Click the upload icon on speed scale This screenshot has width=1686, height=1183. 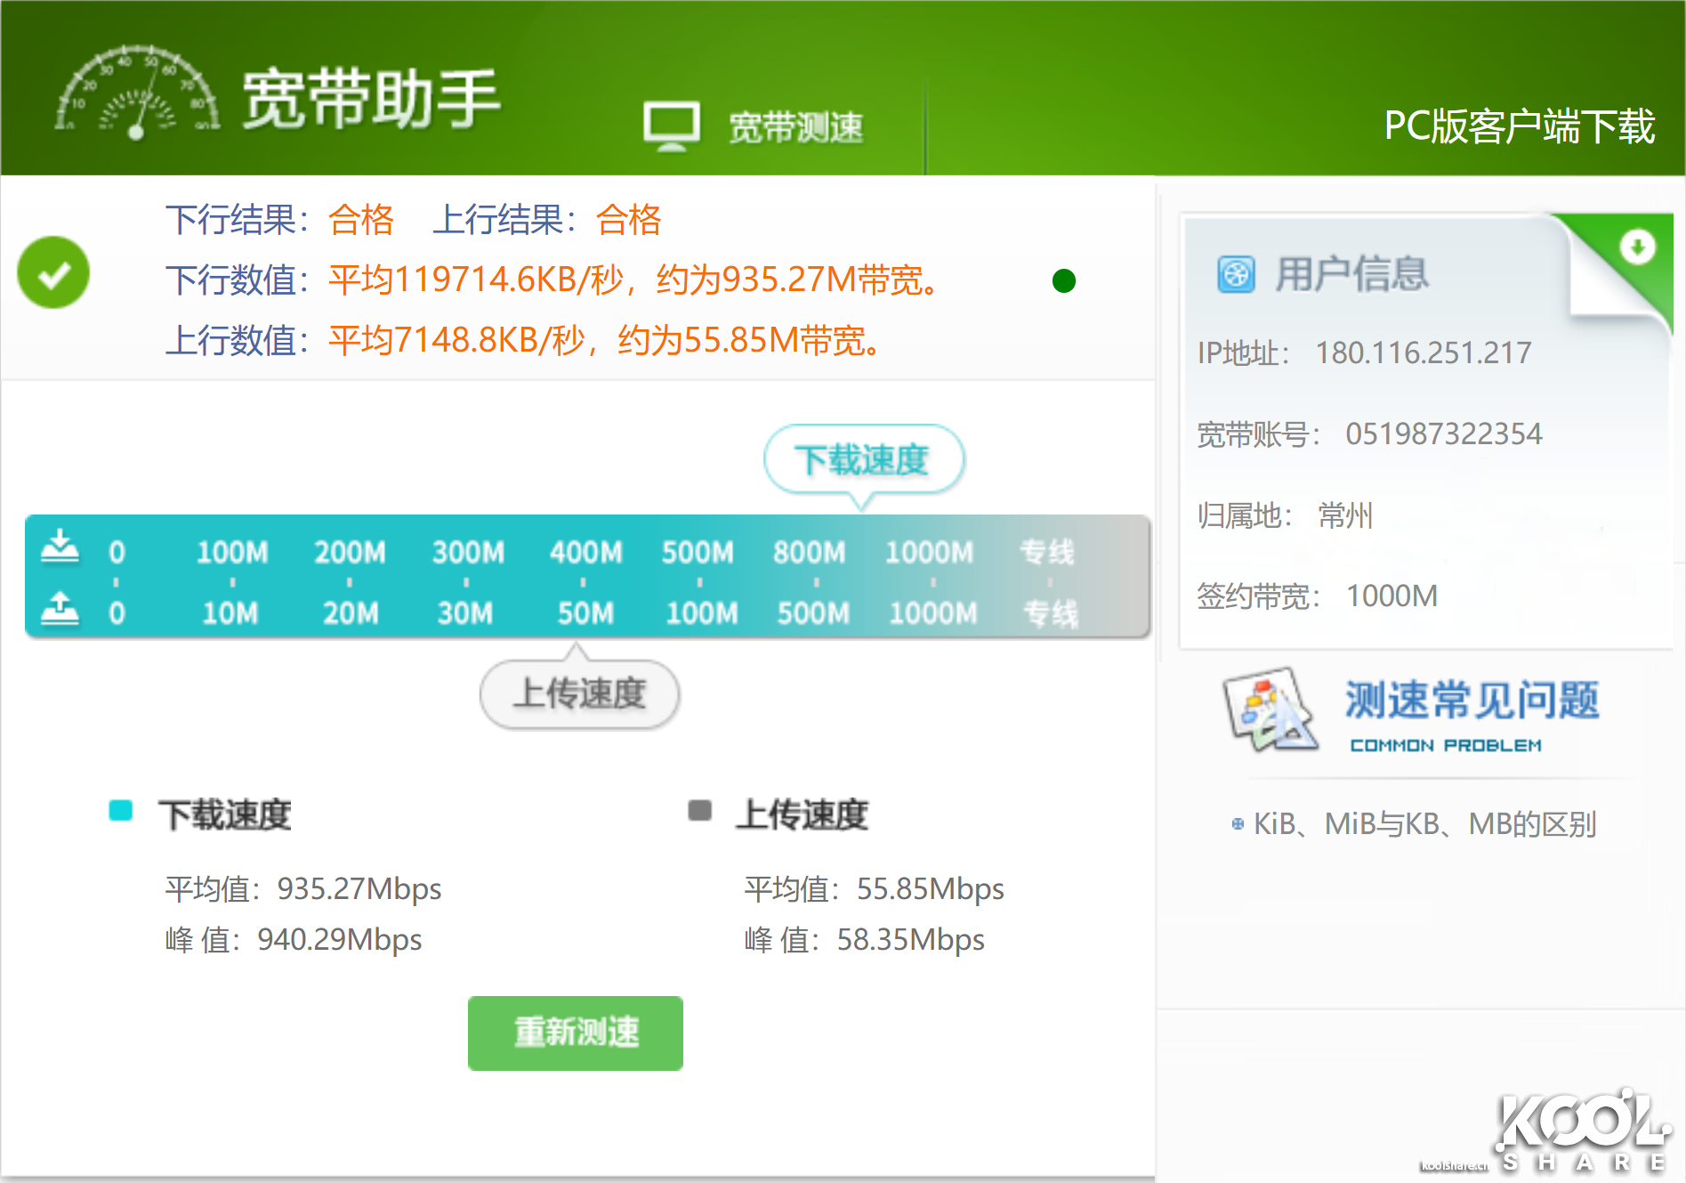60,609
